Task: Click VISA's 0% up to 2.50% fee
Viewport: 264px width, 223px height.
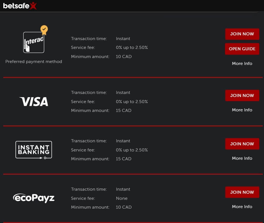Action: (x=132, y=102)
